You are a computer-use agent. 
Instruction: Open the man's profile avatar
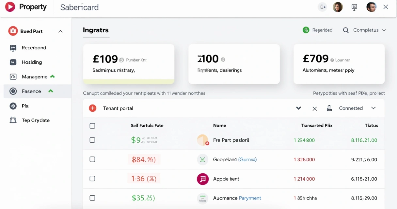tap(372, 7)
